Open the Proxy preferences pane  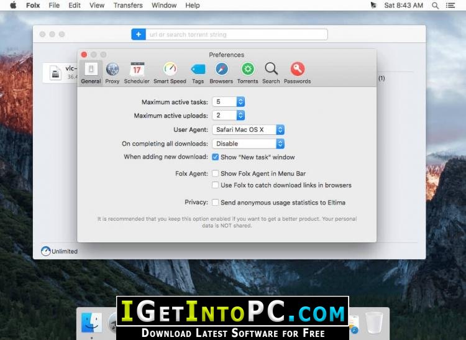pos(112,73)
